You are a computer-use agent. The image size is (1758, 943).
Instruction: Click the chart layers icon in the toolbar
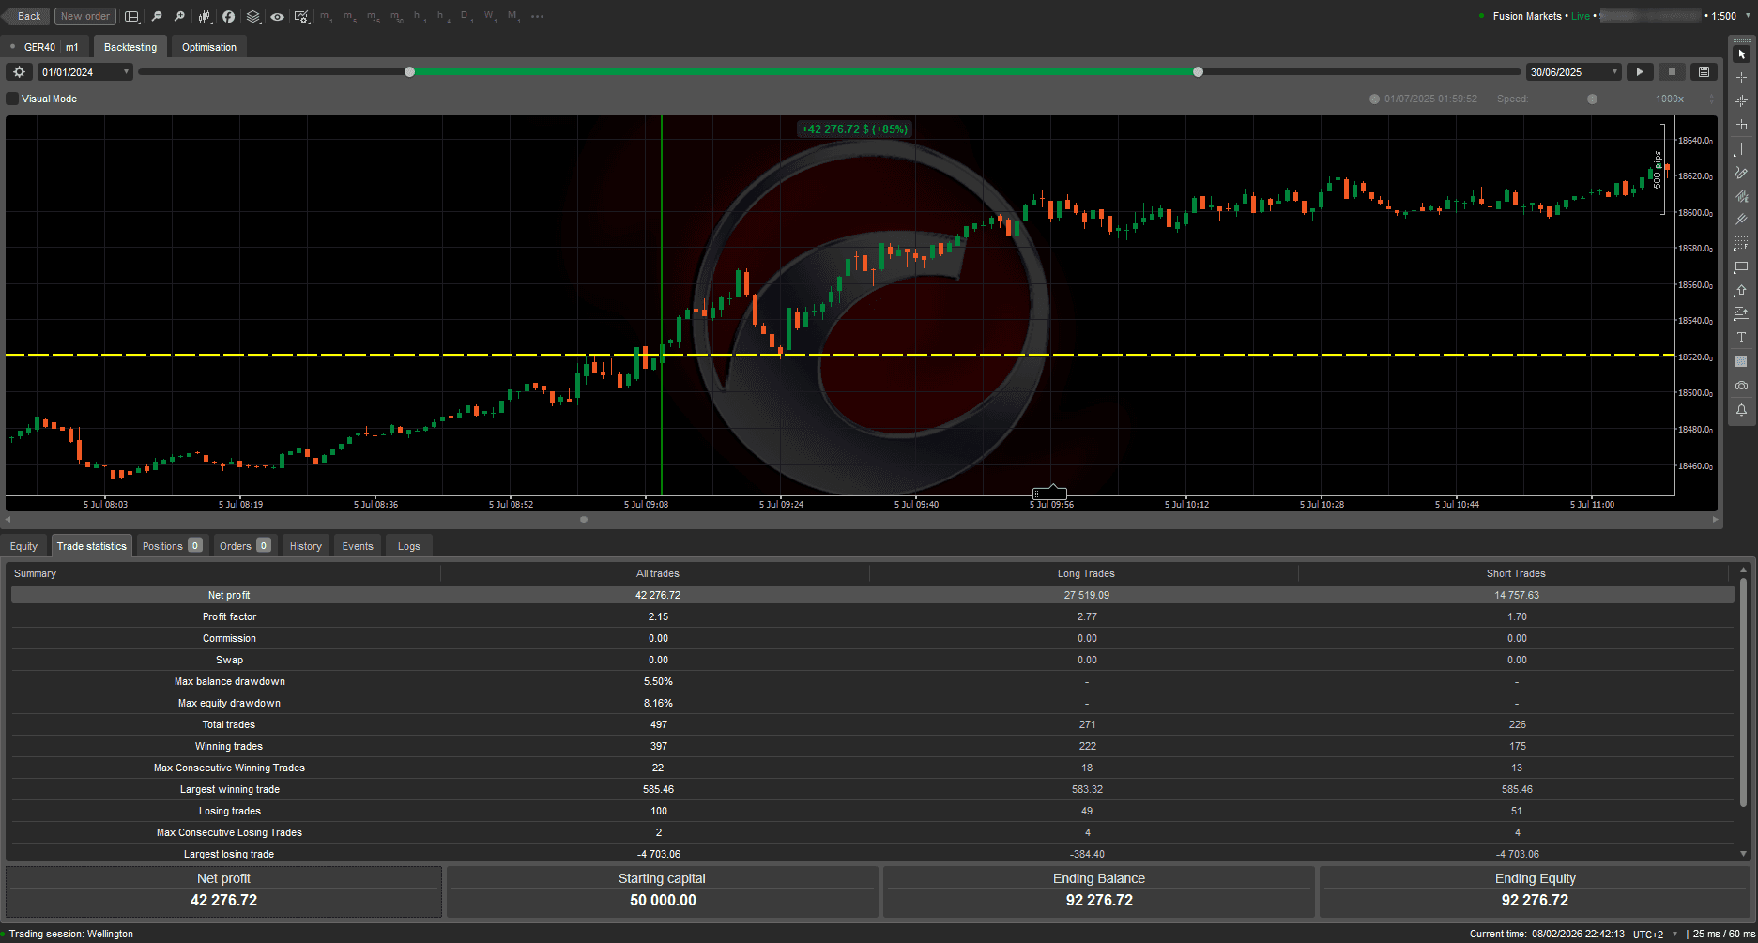252,16
